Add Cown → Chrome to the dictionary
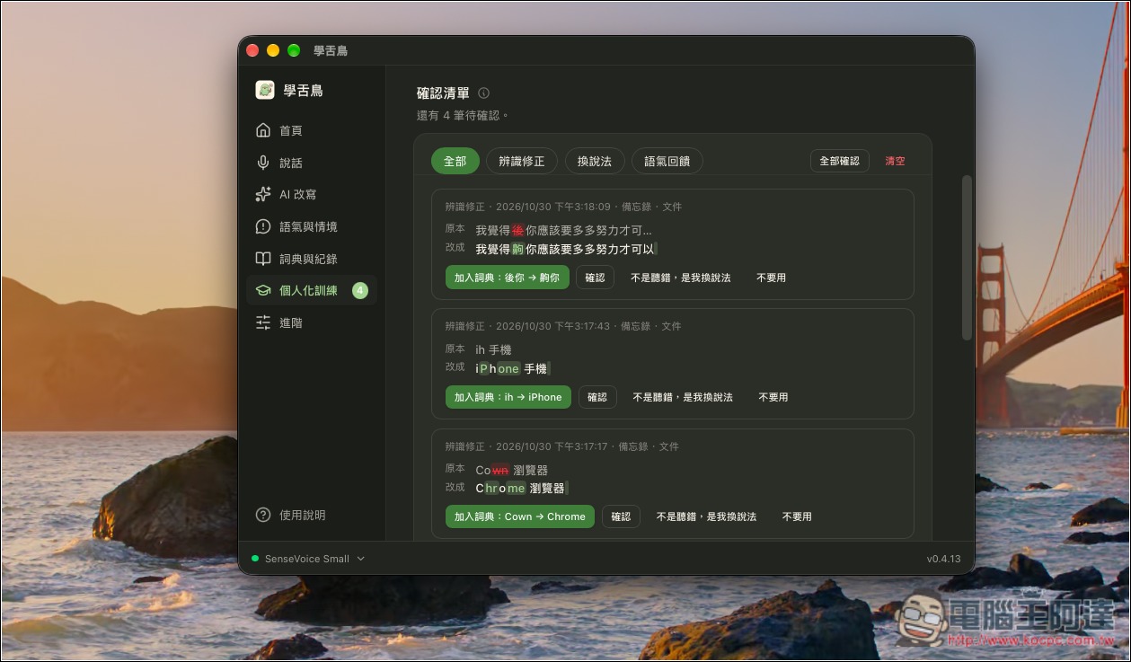Screen dimensions: 1131x662 (x=520, y=516)
